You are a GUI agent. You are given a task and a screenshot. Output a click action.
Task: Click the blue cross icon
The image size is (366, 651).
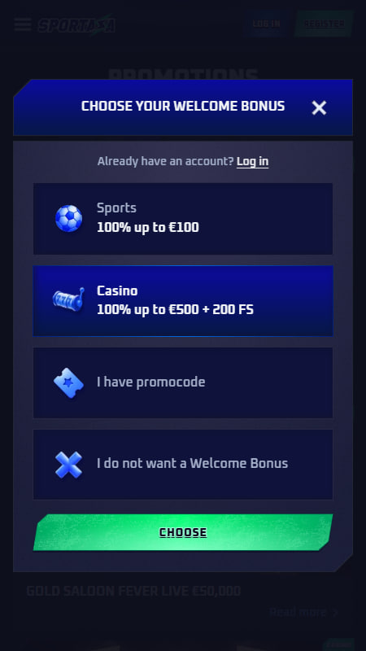69,464
